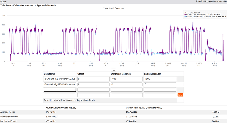
Task: Click the 43:32 time axis label
Action: pos(106,63)
